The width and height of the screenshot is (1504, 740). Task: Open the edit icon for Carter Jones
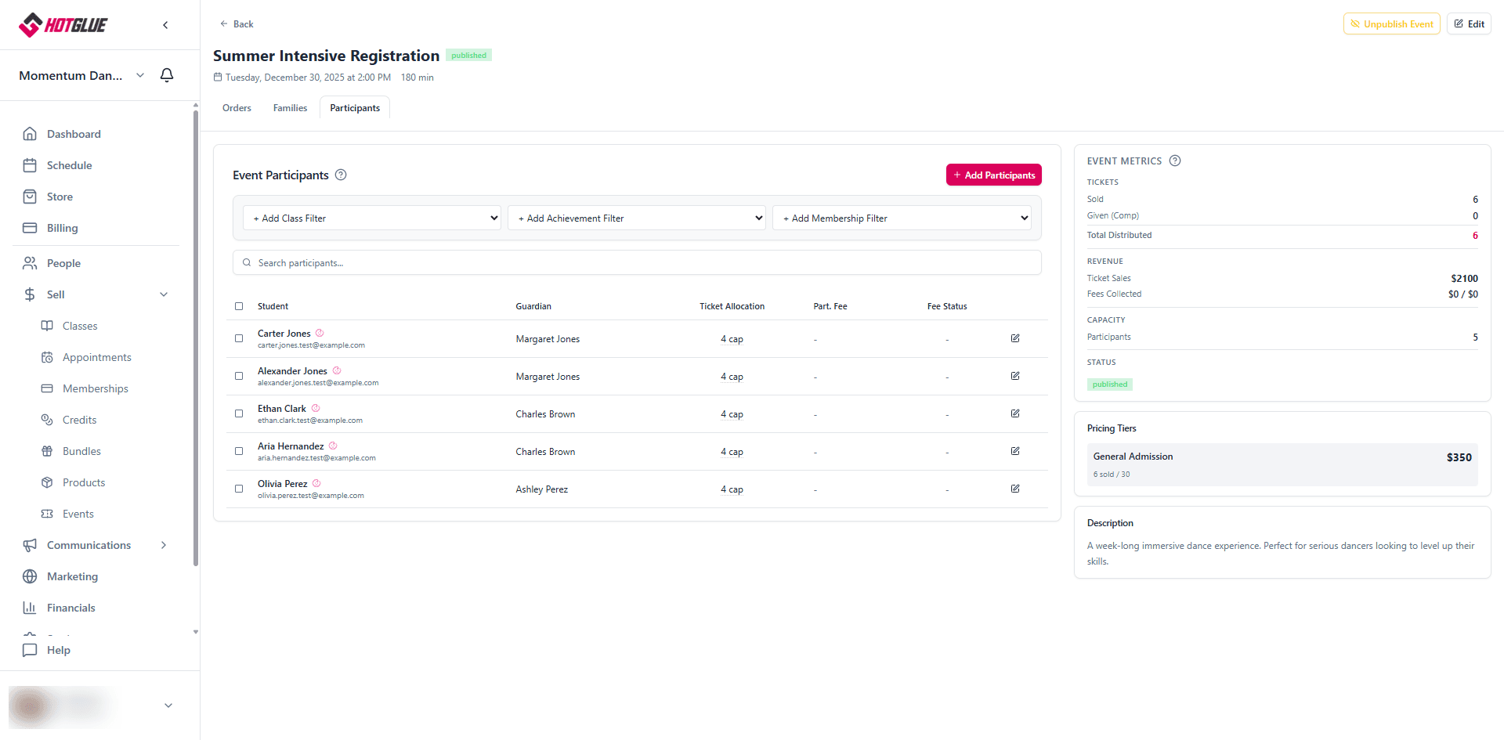(x=1015, y=338)
